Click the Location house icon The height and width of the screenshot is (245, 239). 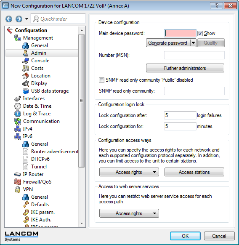26,76
